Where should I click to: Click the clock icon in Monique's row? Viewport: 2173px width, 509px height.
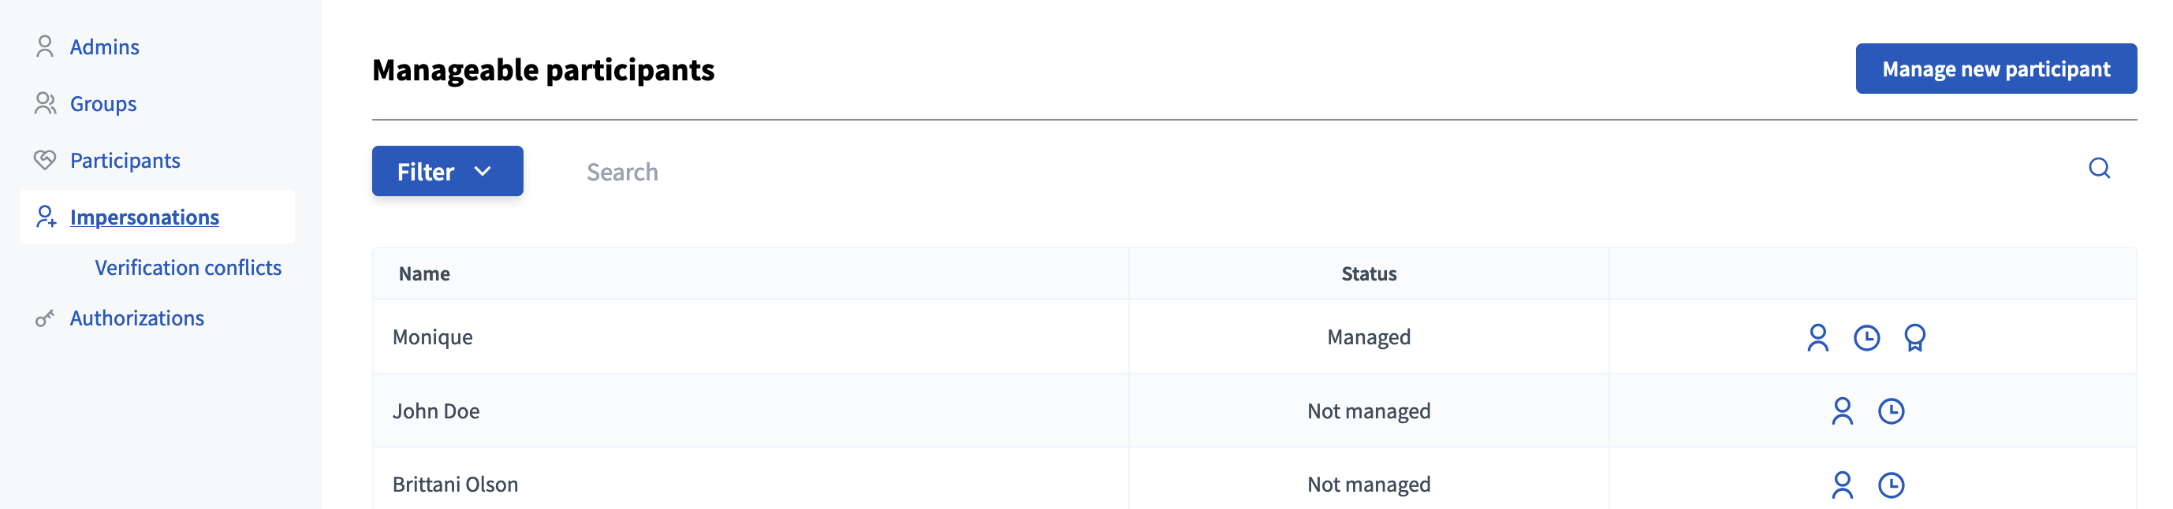(x=1866, y=338)
